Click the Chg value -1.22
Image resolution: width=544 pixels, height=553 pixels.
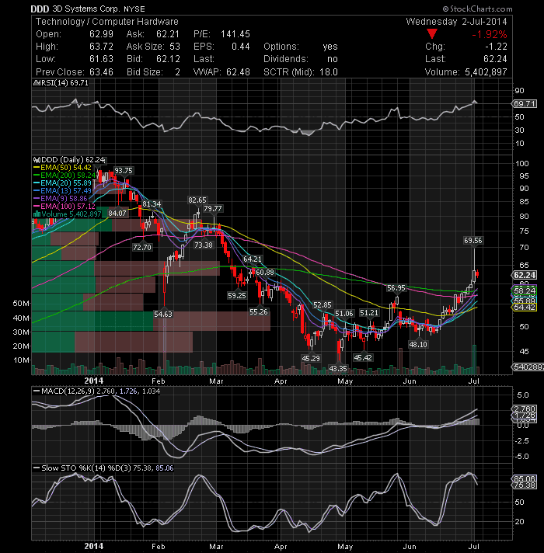pyautogui.click(x=496, y=47)
